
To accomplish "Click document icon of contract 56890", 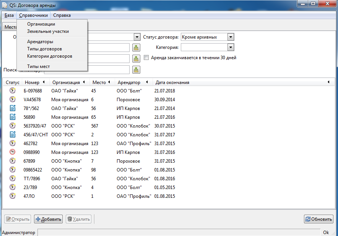I will 13,117.
